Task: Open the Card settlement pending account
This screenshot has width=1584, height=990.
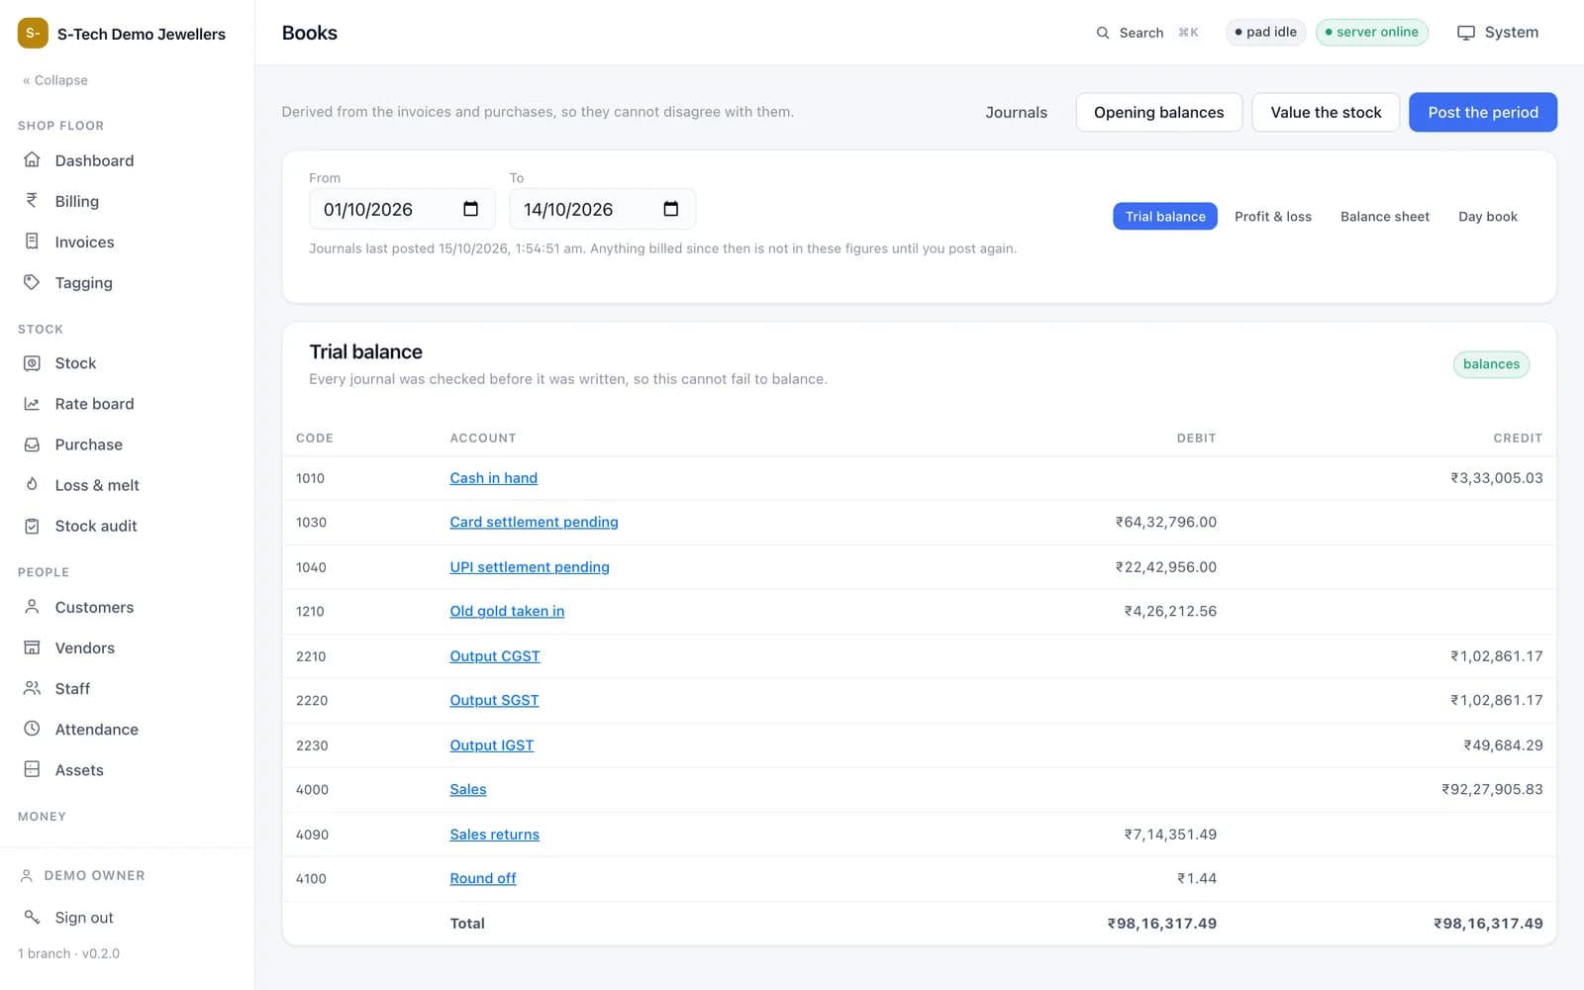Action: click(534, 522)
